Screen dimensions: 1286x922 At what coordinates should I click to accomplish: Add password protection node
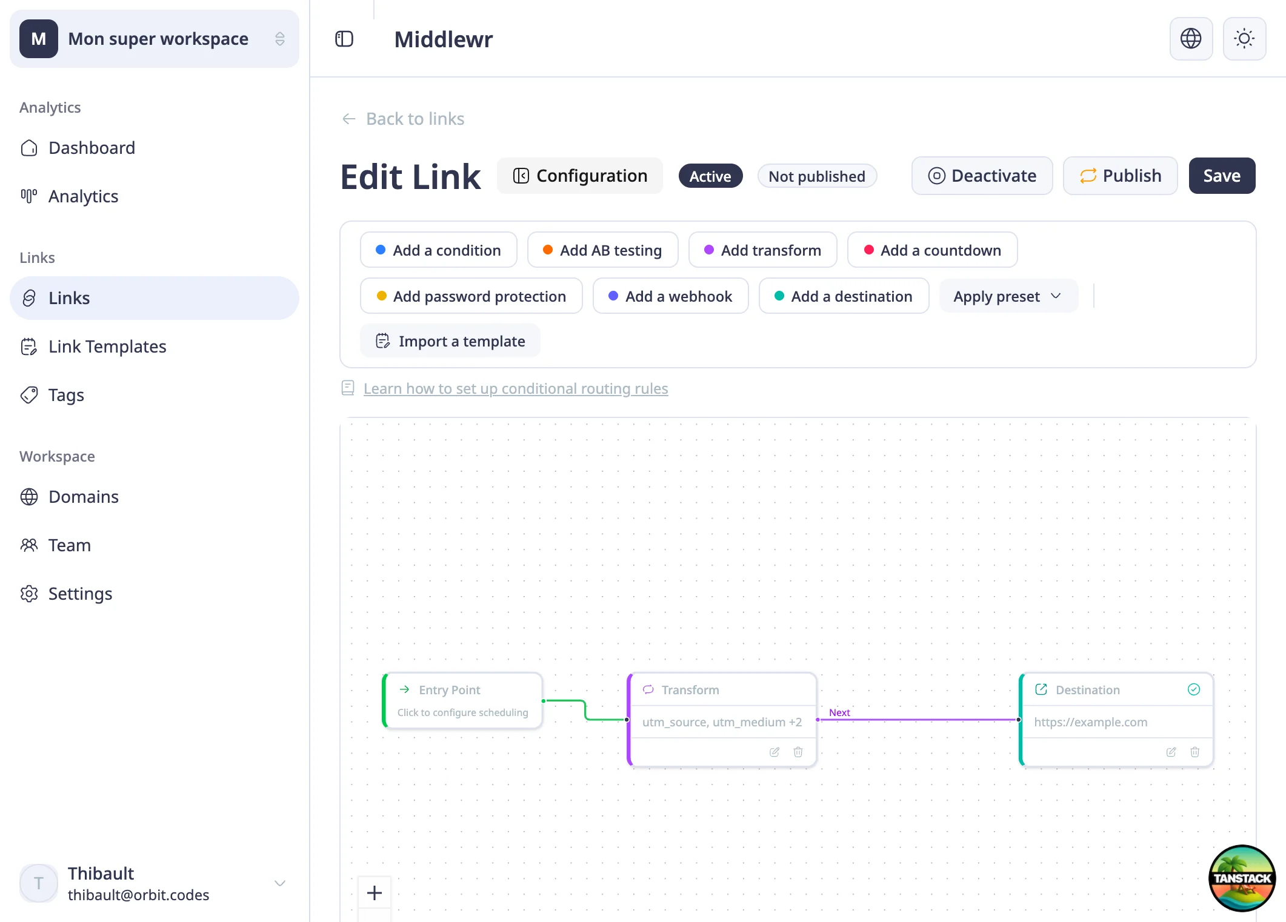471,296
